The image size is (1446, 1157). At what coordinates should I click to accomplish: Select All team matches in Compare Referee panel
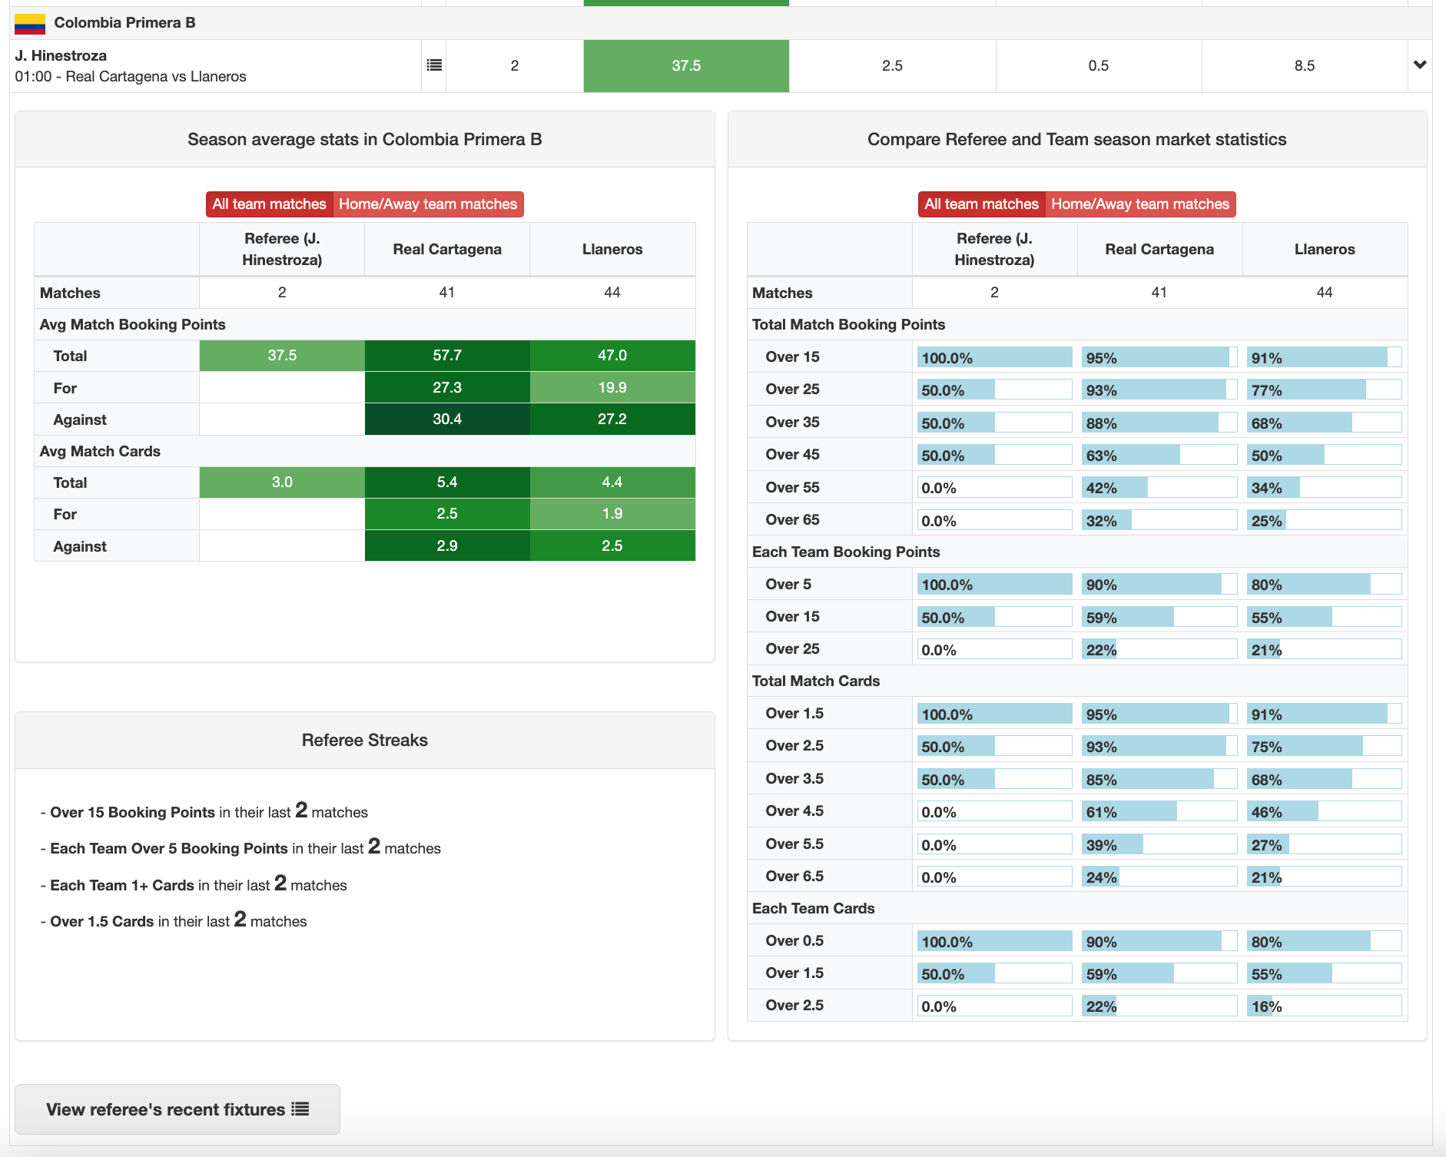click(x=981, y=204)
